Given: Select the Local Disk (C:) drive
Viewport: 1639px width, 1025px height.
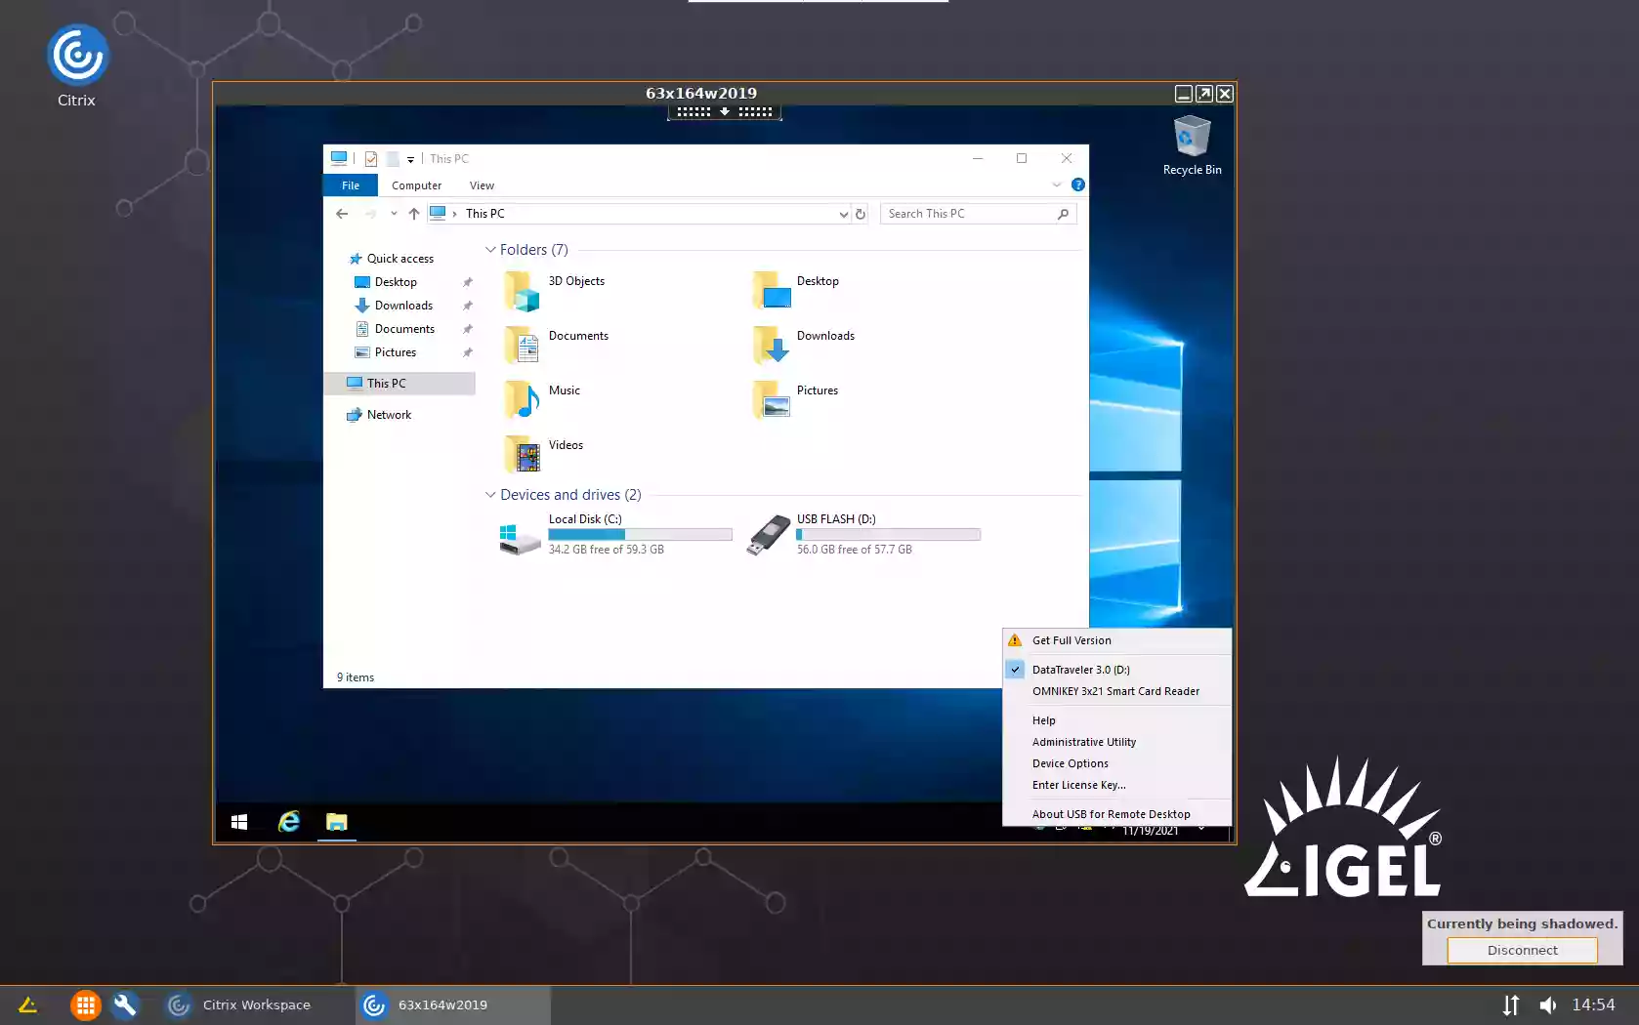Looking at the screenshot, I should 615,534.
